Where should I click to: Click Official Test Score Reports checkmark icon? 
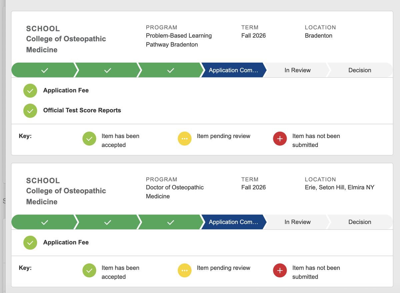point(30,111)
